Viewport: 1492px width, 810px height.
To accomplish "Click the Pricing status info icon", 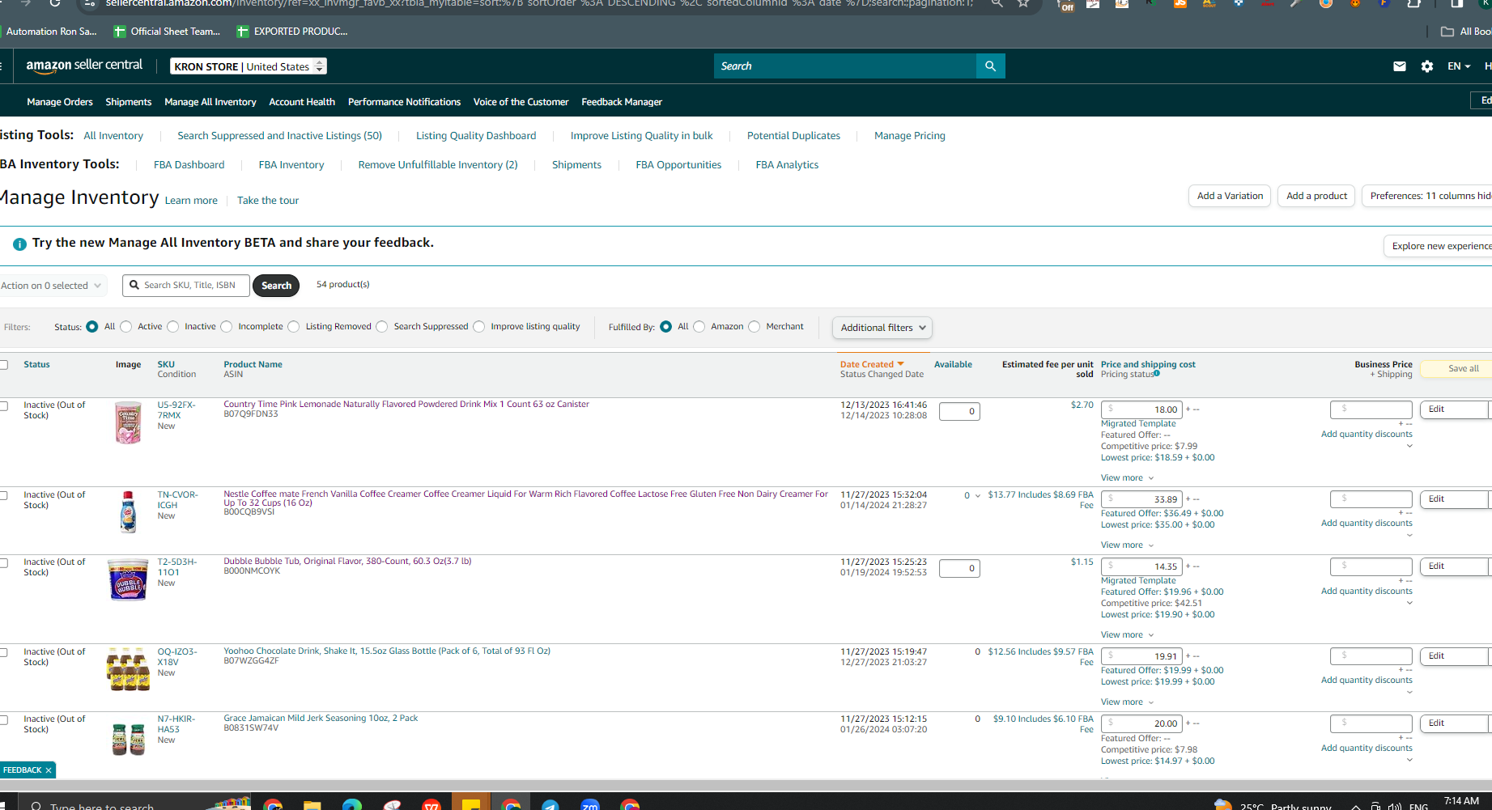I will 1157,373.
